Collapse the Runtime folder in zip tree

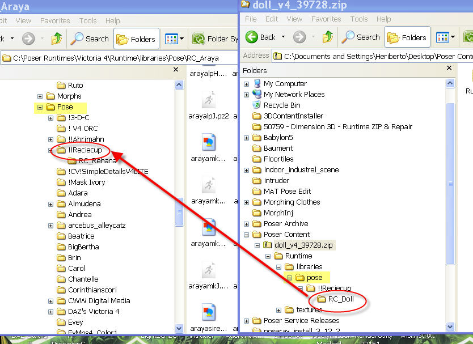[268, 257]
